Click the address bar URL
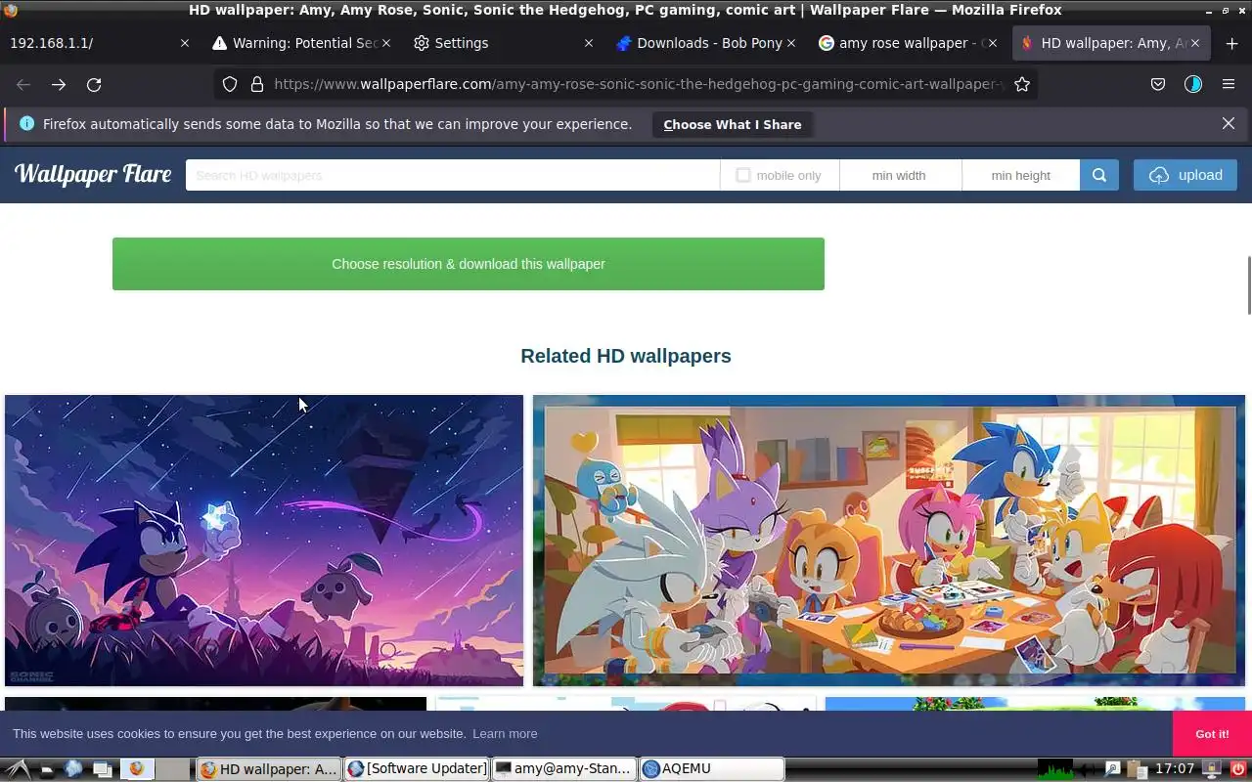 (x=638, y=84)
